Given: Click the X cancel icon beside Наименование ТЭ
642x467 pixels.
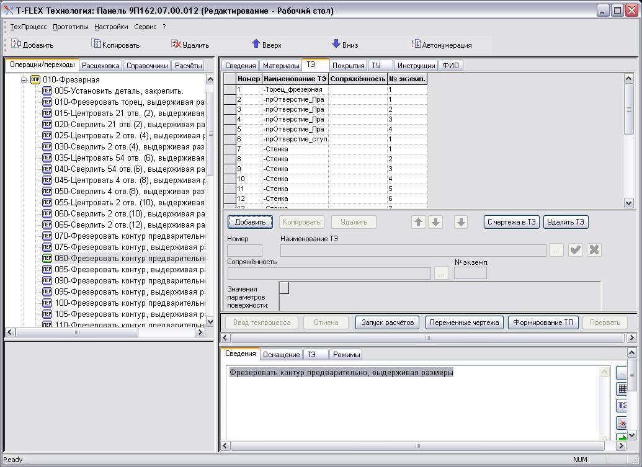Looking at the screenshot, I should [594, 250].
